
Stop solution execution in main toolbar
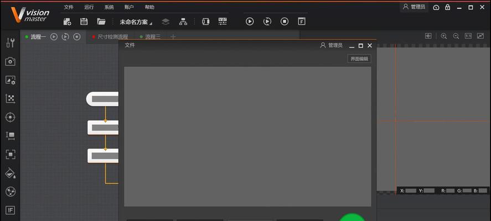click(285, 21)
